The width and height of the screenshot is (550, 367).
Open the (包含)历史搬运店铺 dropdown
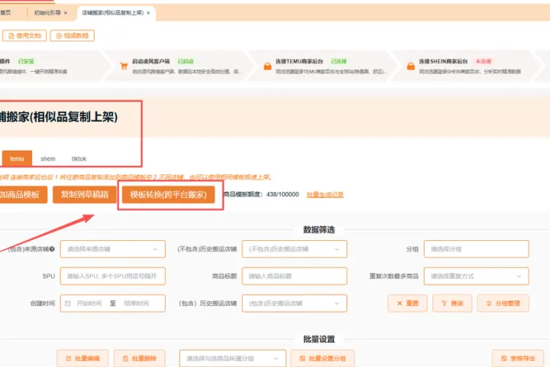294,303
